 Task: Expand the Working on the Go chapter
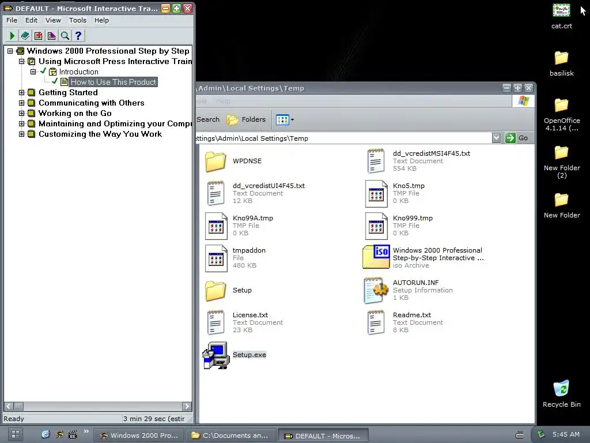[21, 113]
